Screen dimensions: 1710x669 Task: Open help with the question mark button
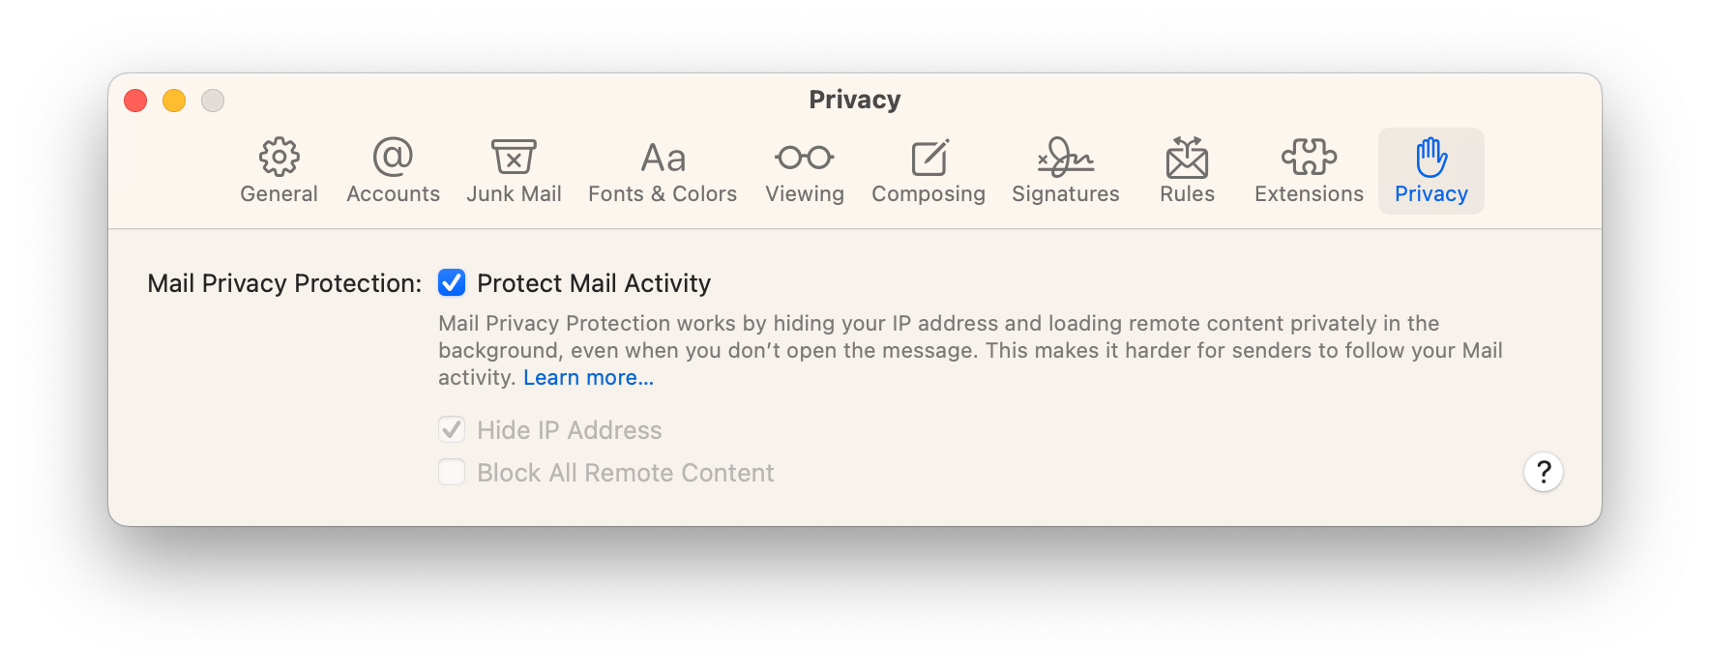[x=1543, y=473]
